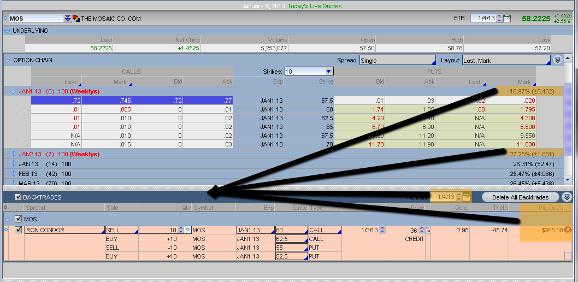This screenshot has width=578, height=282.
Task: Remove the Iron Condor backtrade with orange X
Action: [567, 230]
